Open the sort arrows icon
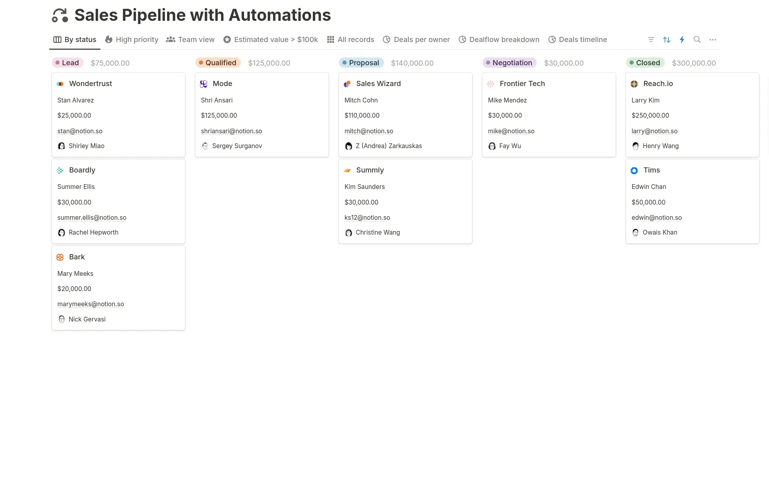Image resolution: width=769 pixels, height=480 pixels. click(x=666, y=40)
